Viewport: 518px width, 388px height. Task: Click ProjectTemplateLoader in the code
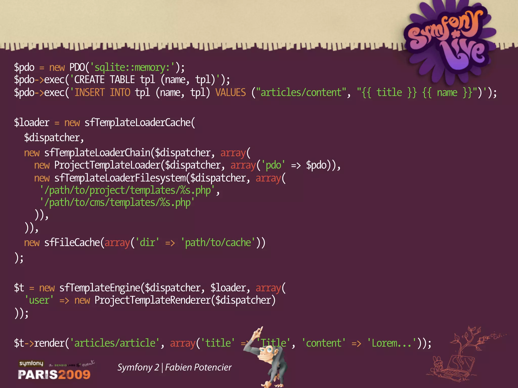pyautogui.click(x=107, y=165)
